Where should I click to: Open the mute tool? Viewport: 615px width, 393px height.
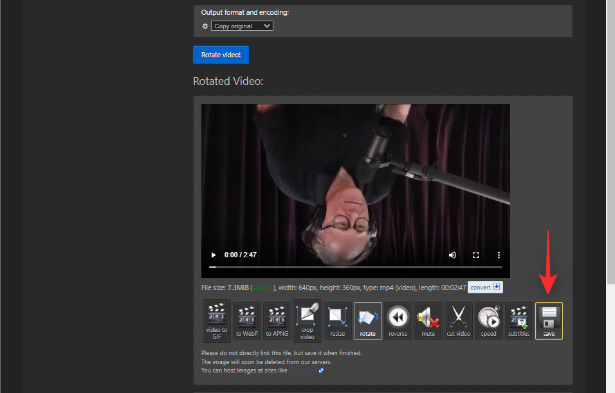[428, 321]
